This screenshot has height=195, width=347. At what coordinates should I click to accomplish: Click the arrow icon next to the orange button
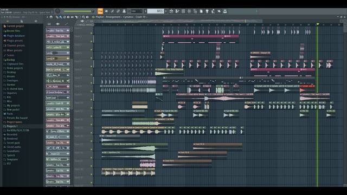(x=106, y=11)
